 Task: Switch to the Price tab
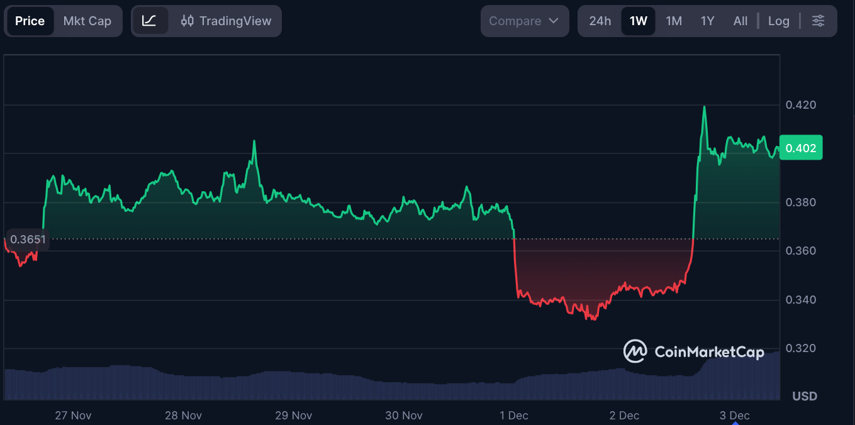(x=30, y=21)
